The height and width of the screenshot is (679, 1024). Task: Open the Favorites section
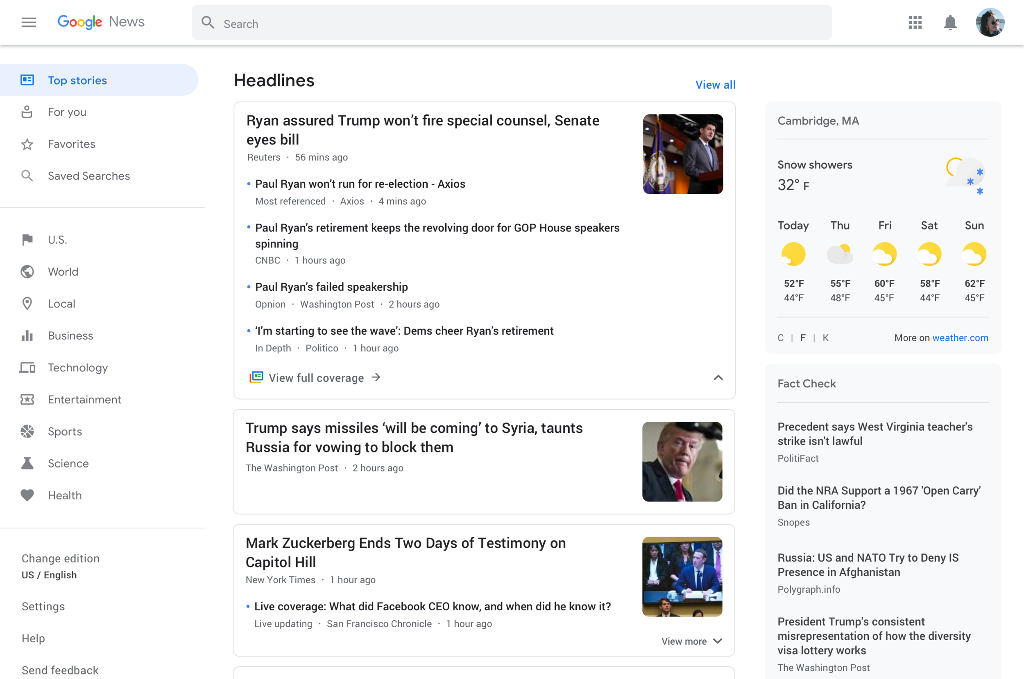[72, 144]
